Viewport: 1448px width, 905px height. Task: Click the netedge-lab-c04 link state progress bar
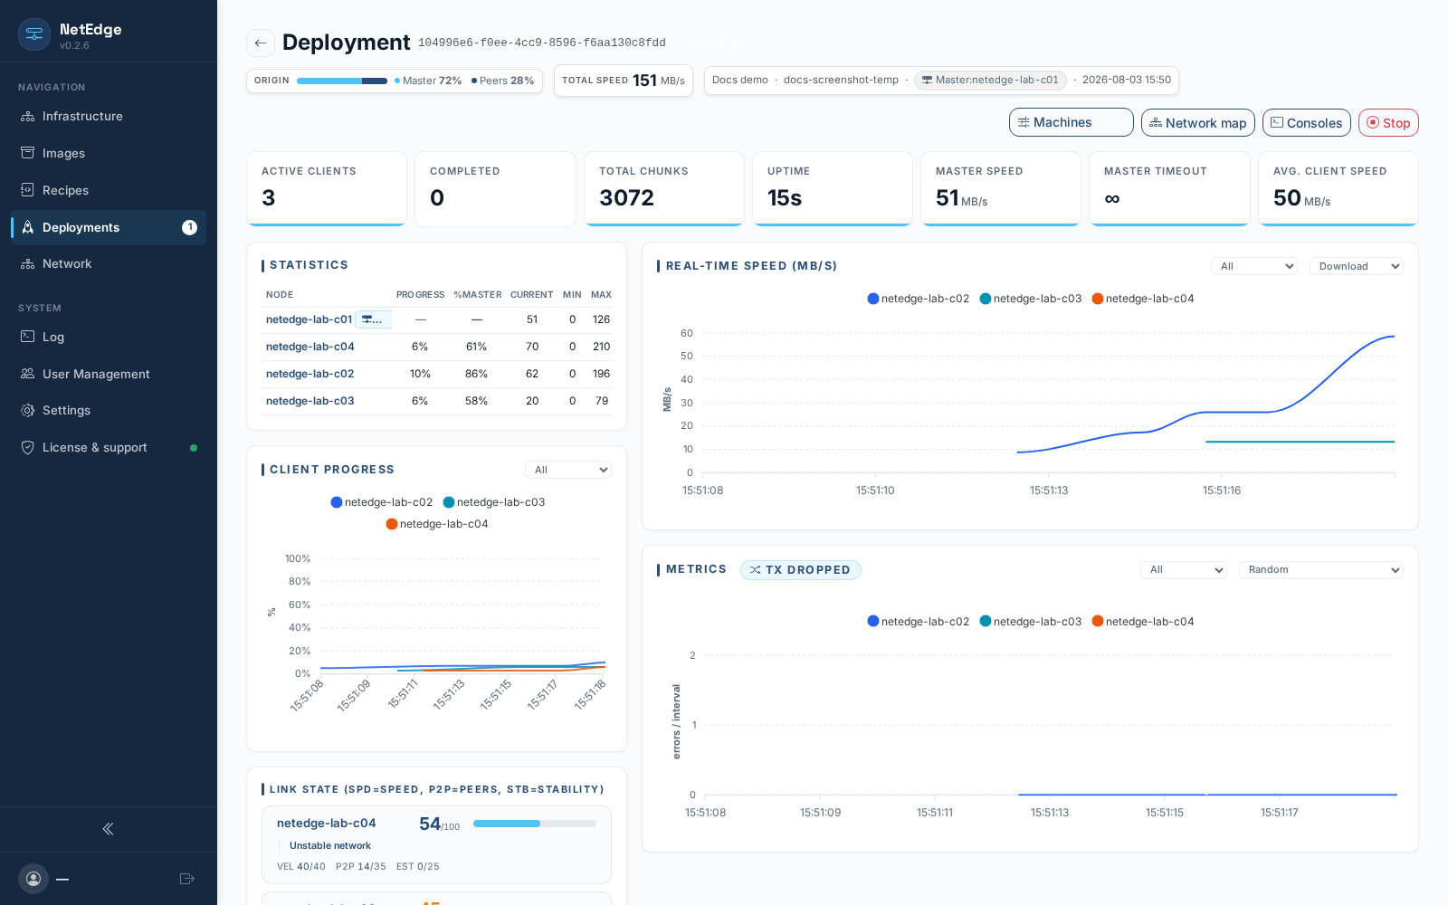point(535,824)
